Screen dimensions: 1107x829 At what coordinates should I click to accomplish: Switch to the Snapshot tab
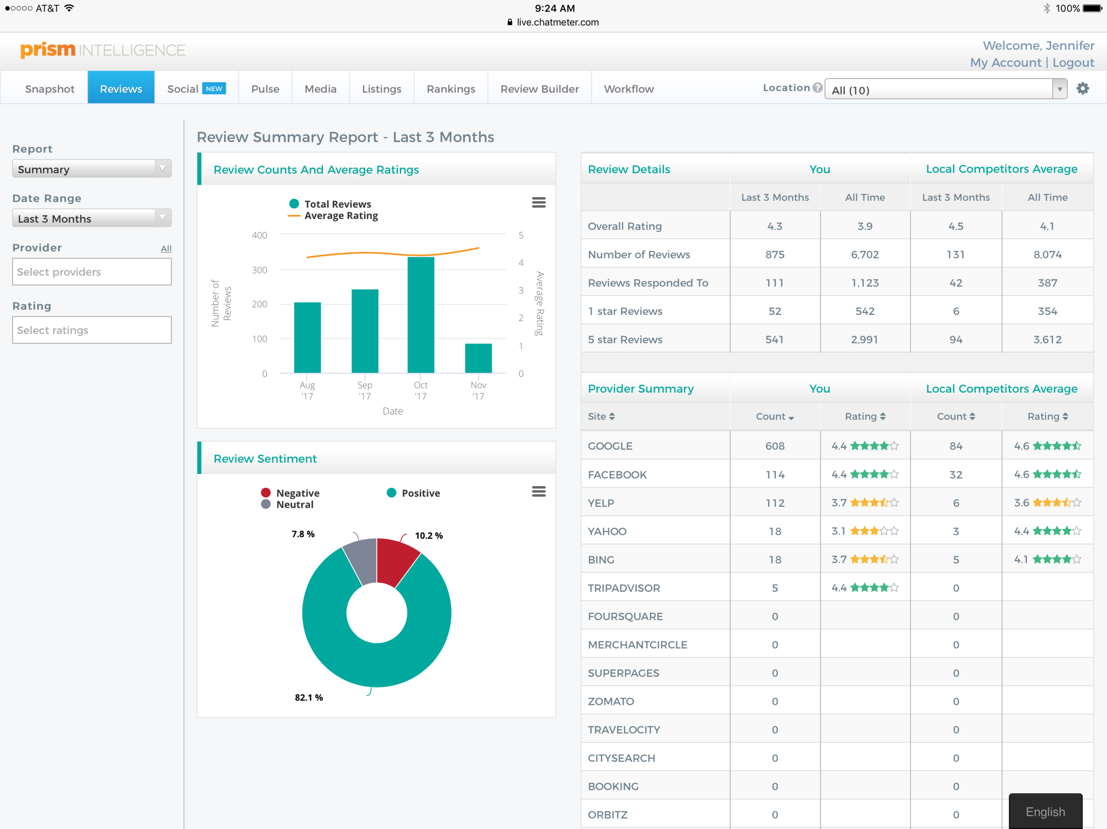coord(50,88)
